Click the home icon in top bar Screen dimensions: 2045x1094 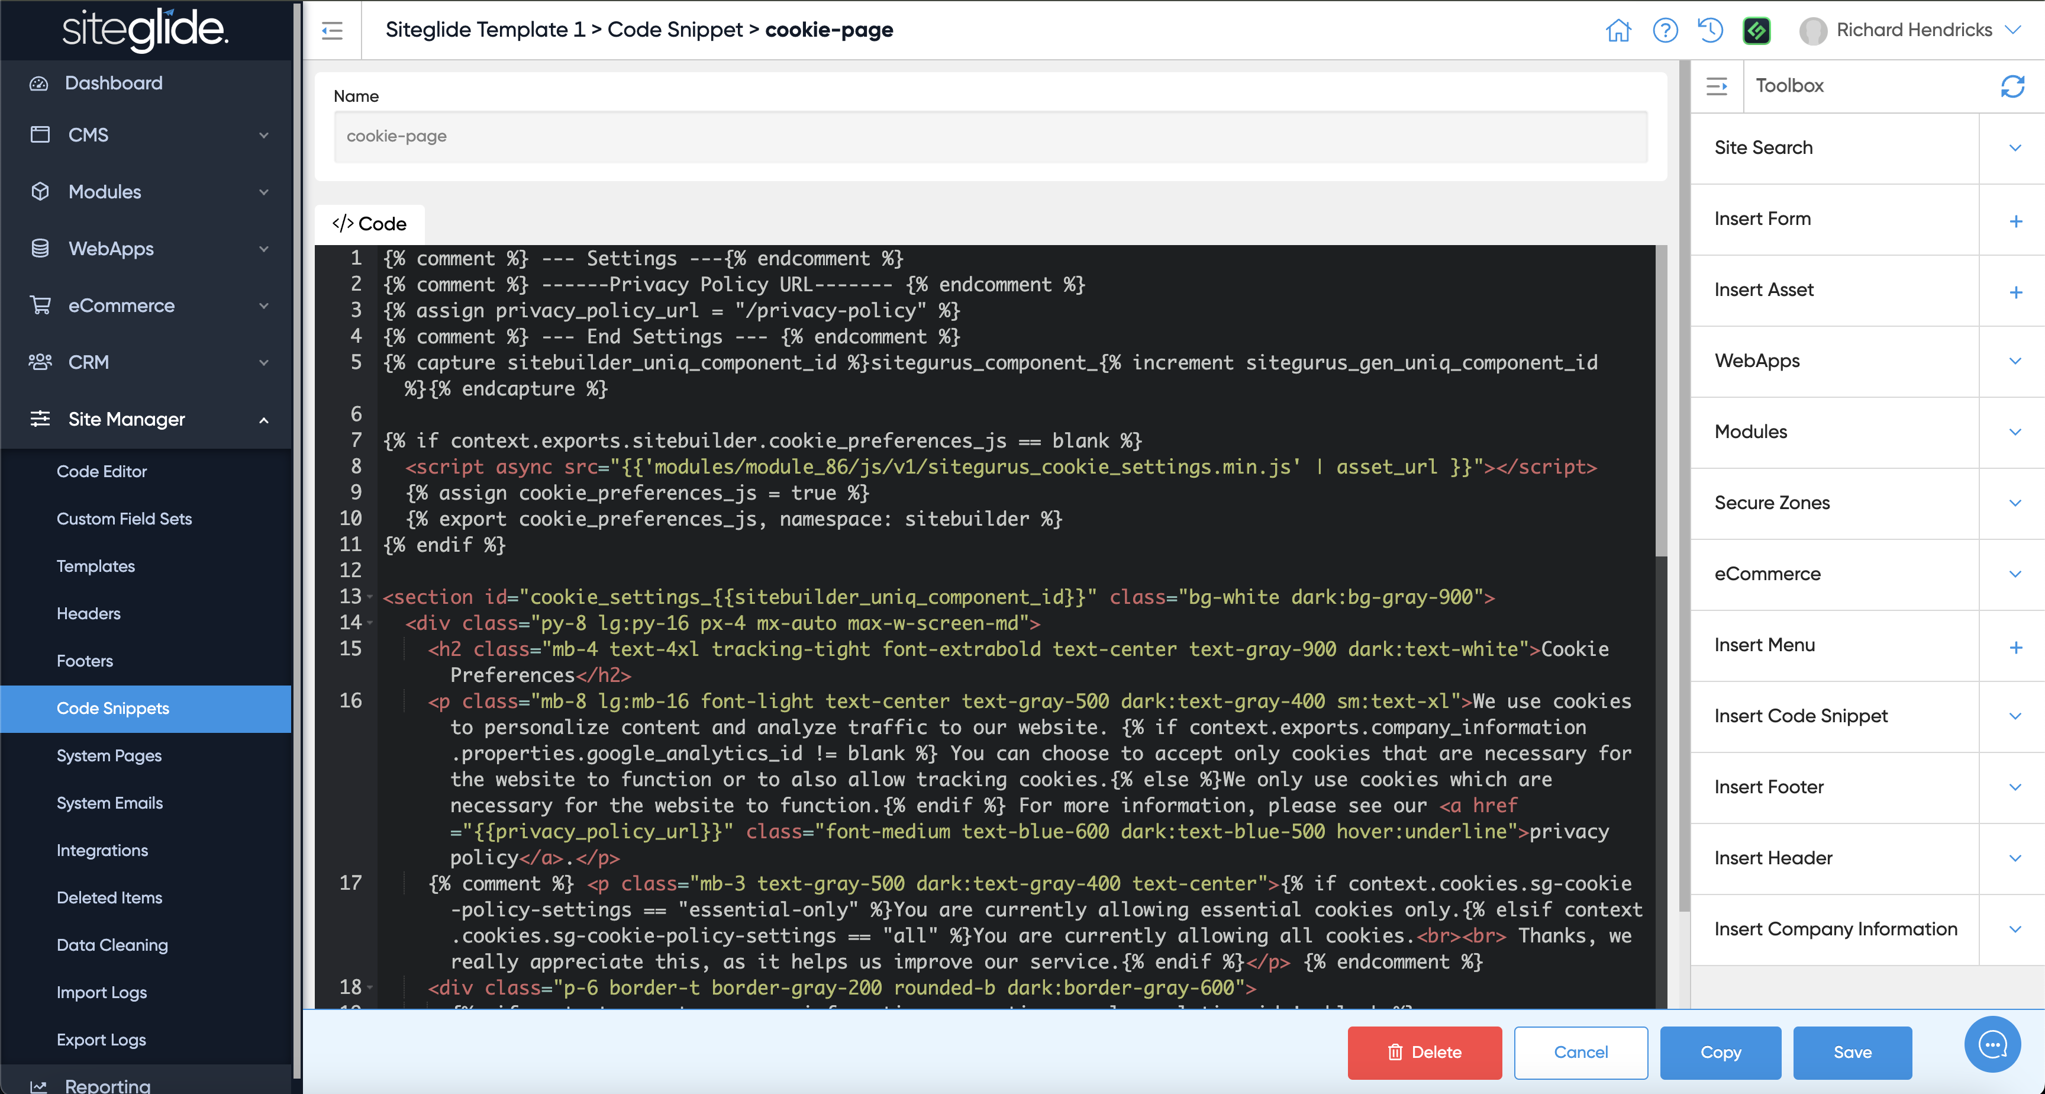coord(1618,30)
